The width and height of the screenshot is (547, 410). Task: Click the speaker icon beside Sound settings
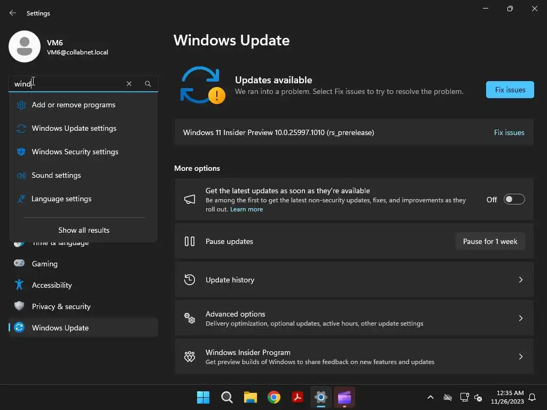[x=21, y=175]
